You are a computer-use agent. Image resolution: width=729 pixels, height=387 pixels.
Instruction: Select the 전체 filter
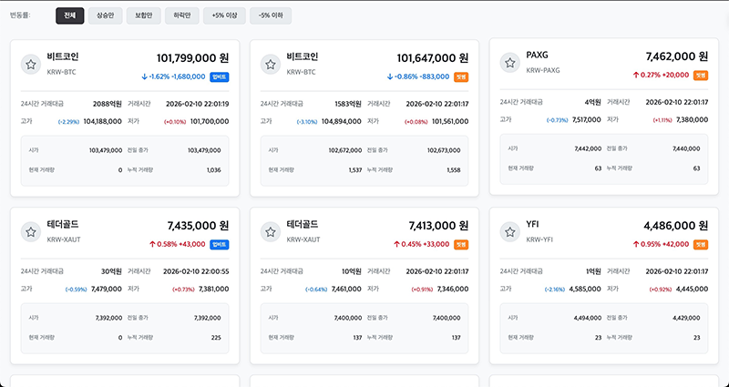tap(70, 15)
